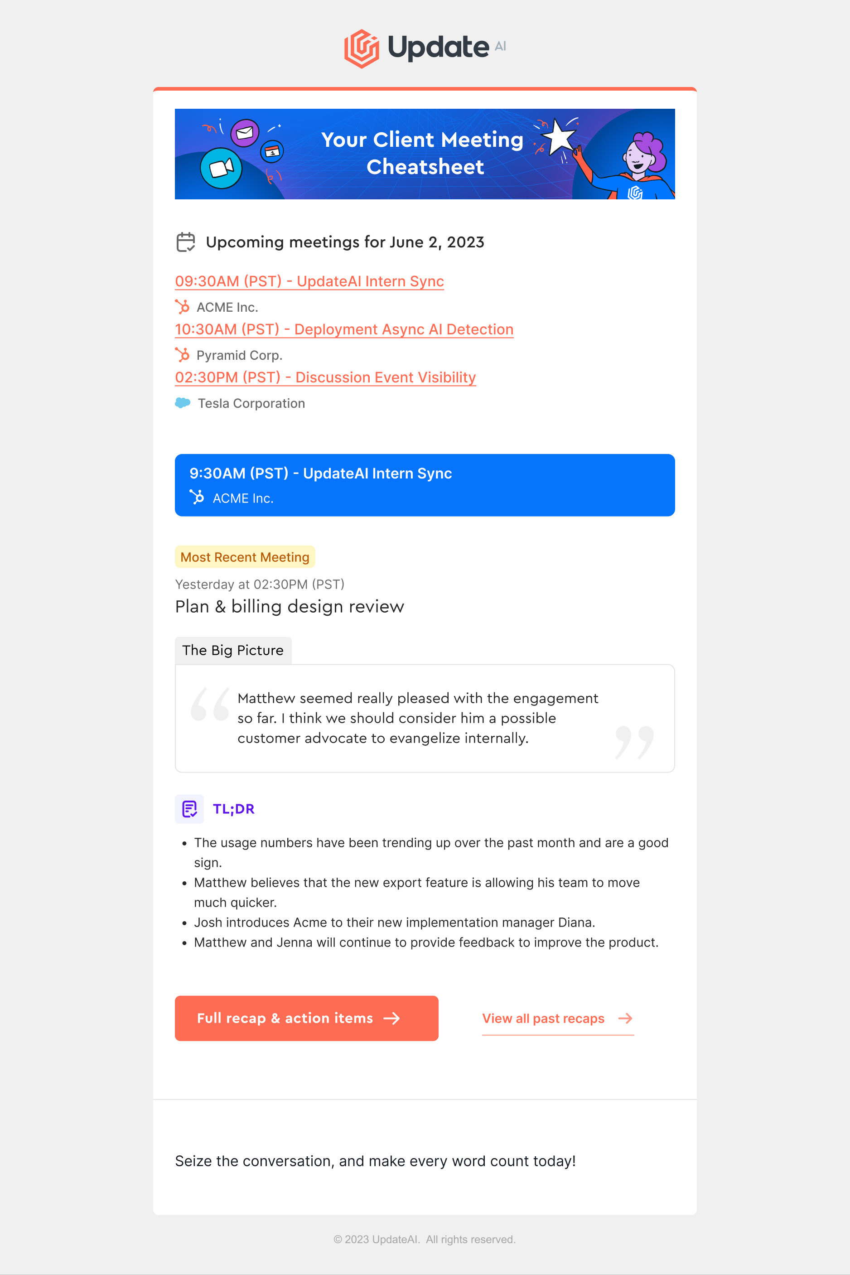Click the Salesforce cloud icon by Tesla Corporation
The image size is (850, 1275).
tap(183, 403)
